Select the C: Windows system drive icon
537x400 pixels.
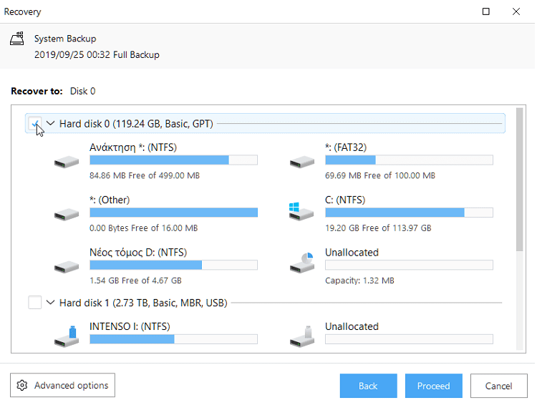click(x=301, y=212)
